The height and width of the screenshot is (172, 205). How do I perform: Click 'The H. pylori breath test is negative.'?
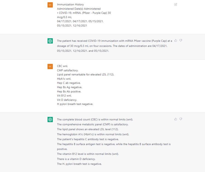pos(79,164)
